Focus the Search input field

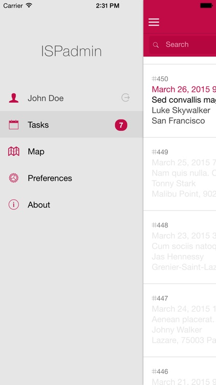pyautogui.click(x=182, y=45)
